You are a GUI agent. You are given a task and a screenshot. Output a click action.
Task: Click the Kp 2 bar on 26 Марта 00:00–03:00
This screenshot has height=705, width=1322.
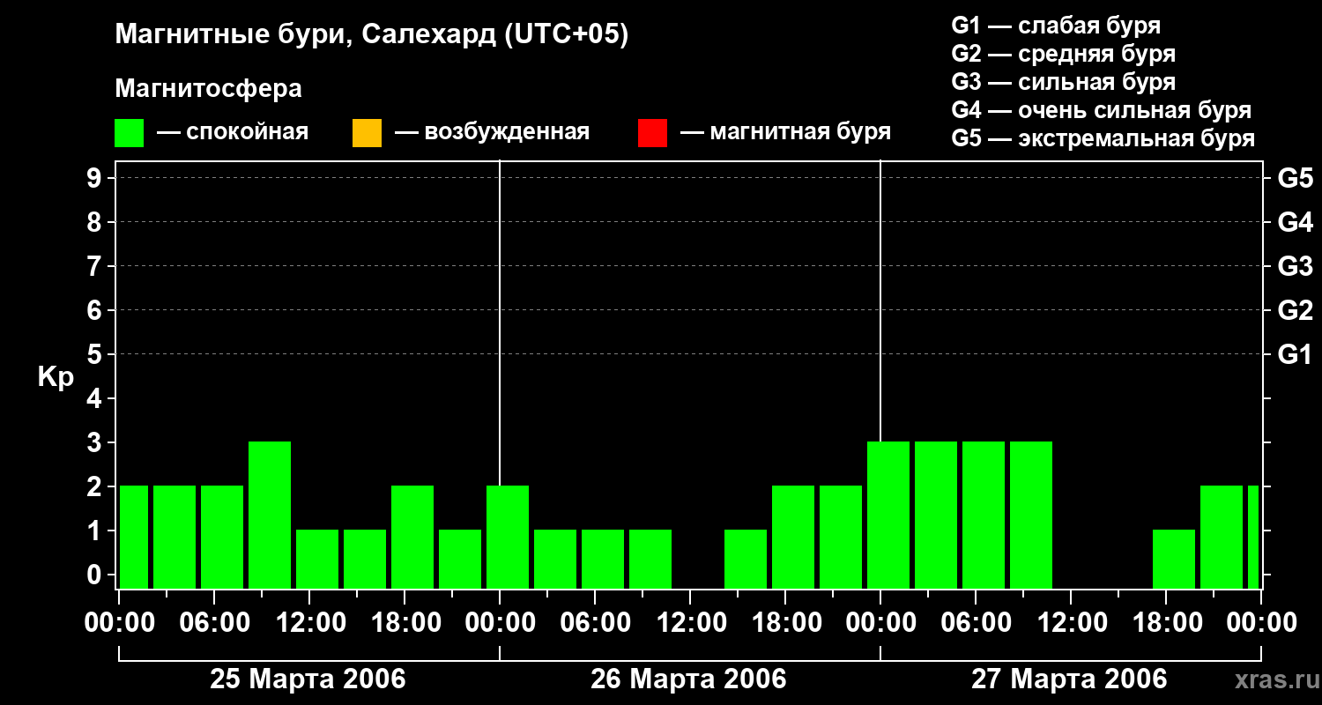click(x=508, y=537)
